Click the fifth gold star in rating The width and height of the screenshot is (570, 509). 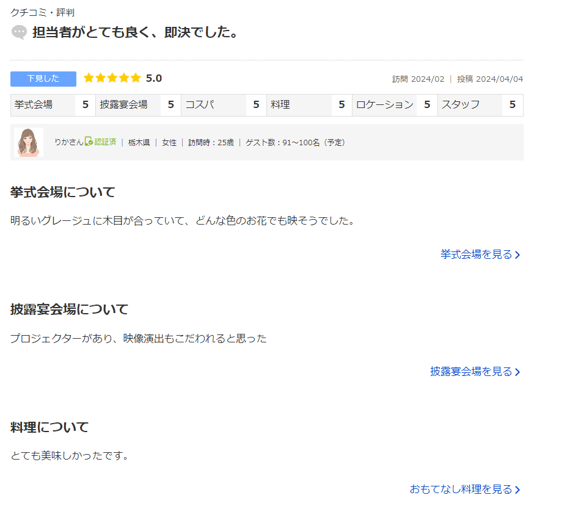click(136, 78)
